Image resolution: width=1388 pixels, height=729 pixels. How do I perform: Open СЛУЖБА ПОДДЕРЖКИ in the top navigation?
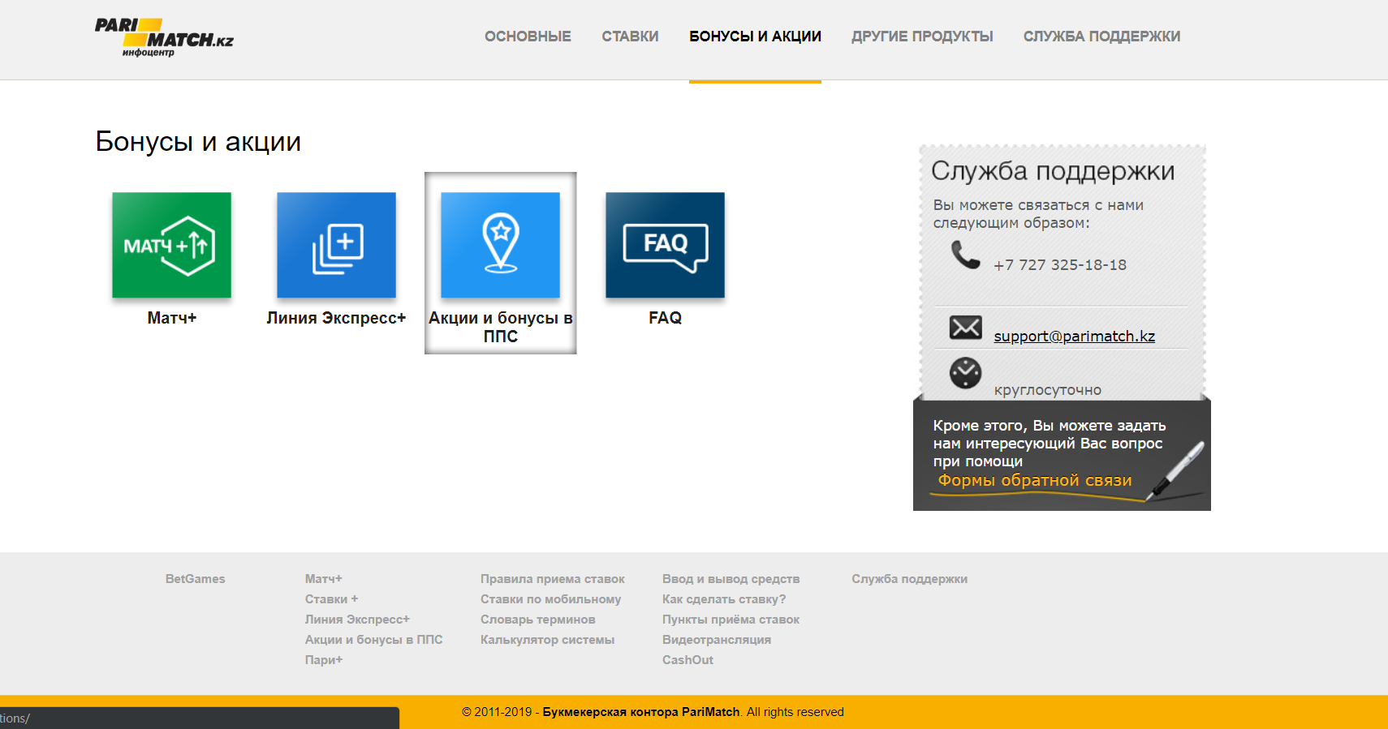coord(1101,36)
